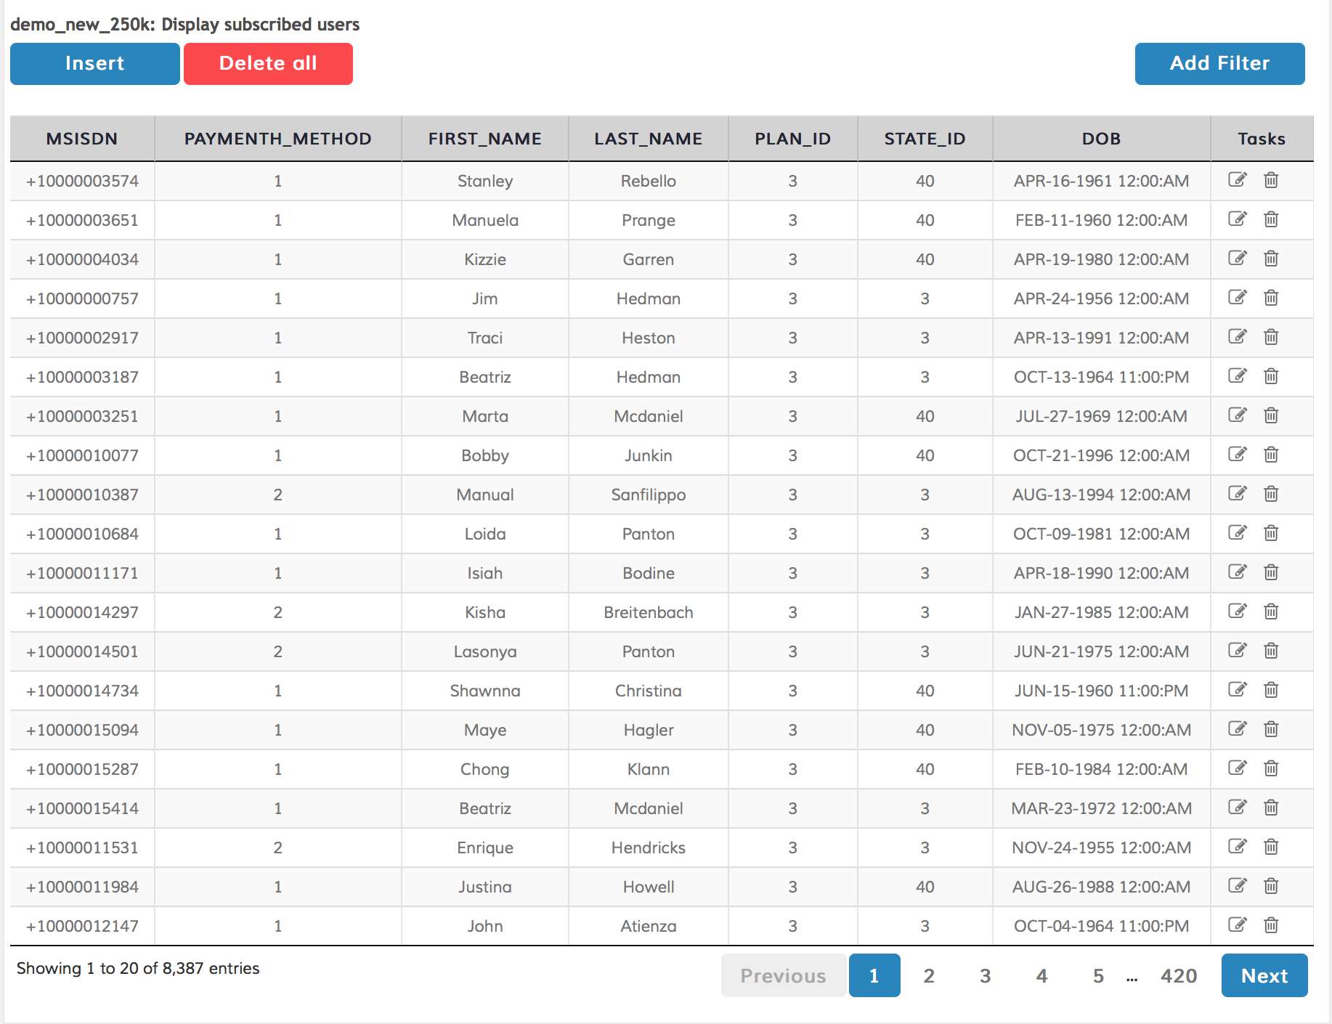Edit the Bobby Junkin record
The width and height of the screenshot is (1332, 1024).
tap(1237, 455)
